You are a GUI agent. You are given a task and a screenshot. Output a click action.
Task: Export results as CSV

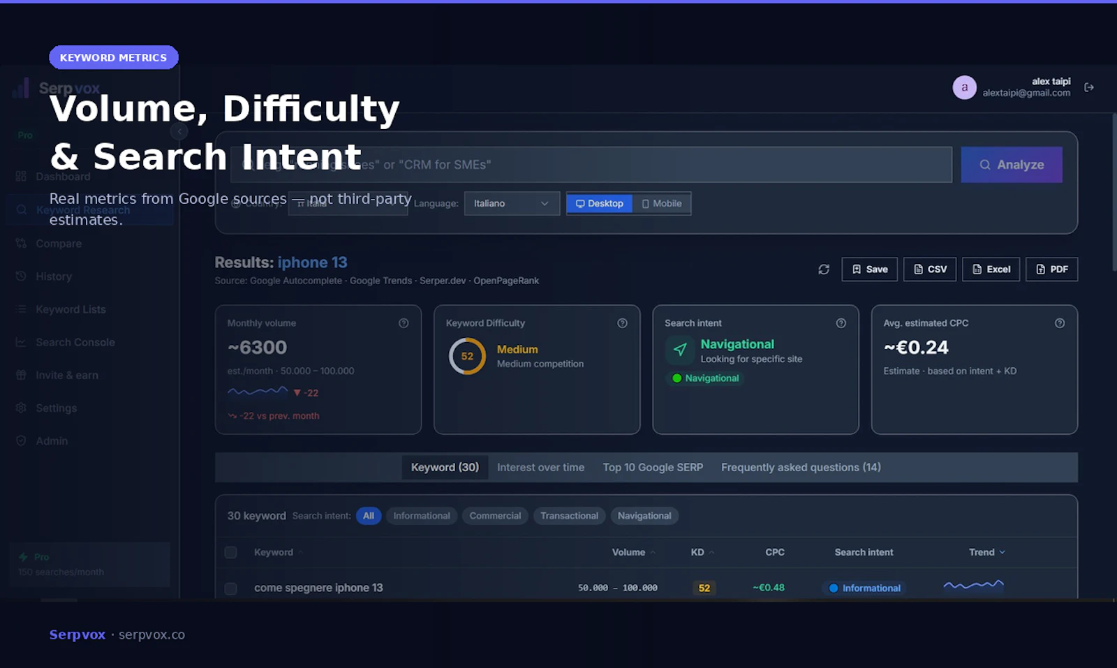click(x=930, y=269)
